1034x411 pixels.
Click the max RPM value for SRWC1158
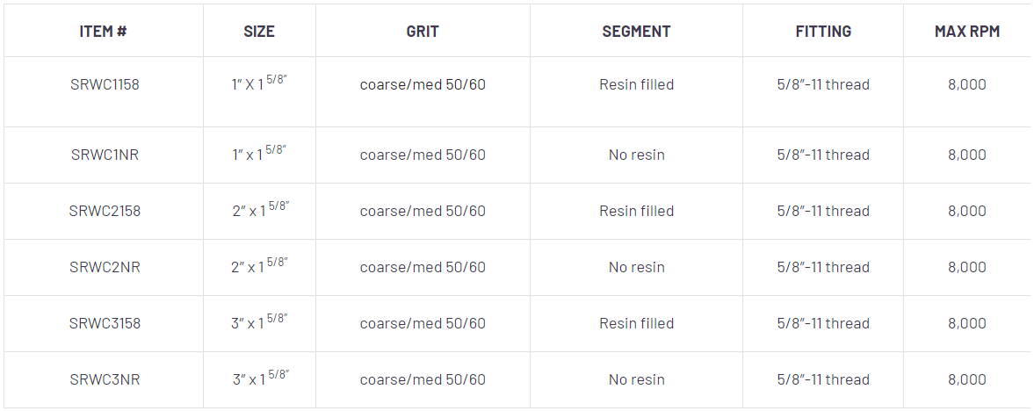(966, 85)
